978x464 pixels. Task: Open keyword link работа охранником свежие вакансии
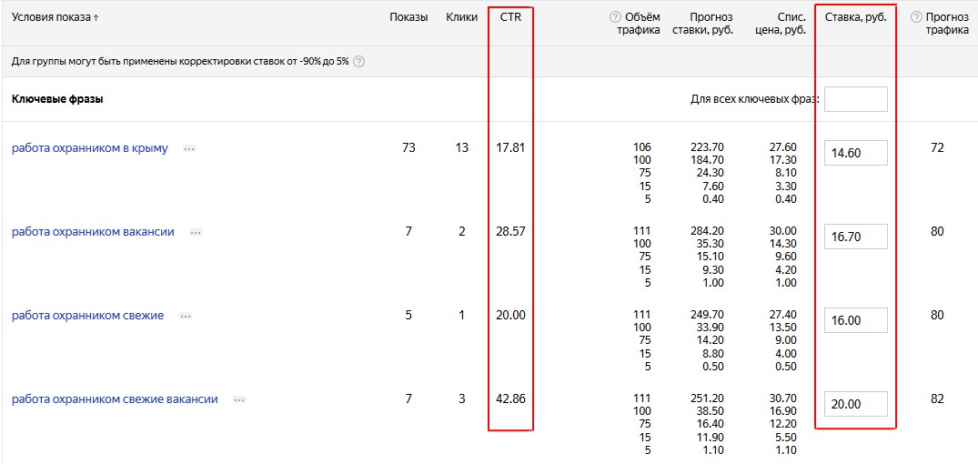[x=115, y=399]
